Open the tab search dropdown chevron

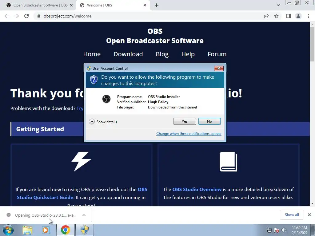pyautogui.click(x=278, y=5)
